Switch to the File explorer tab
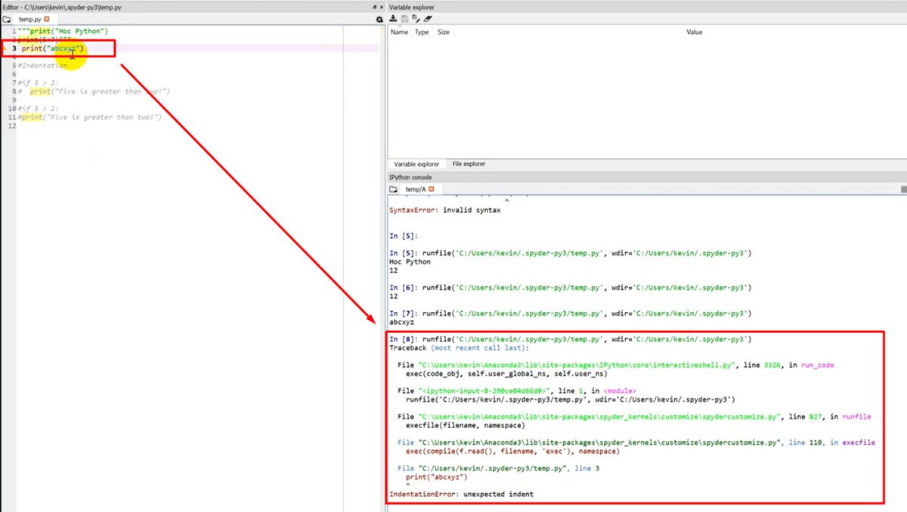Screen dimensions: 907x512 pyautogui.click(x=468, y=164)
